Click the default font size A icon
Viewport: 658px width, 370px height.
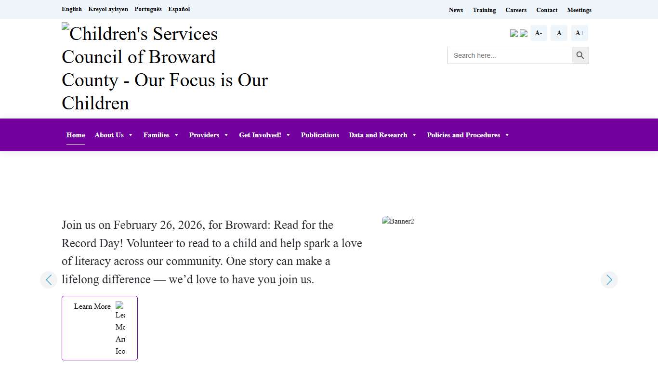(559, 33)
